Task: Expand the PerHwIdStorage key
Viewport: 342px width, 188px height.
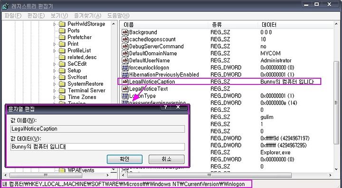Action: [55, 24]
